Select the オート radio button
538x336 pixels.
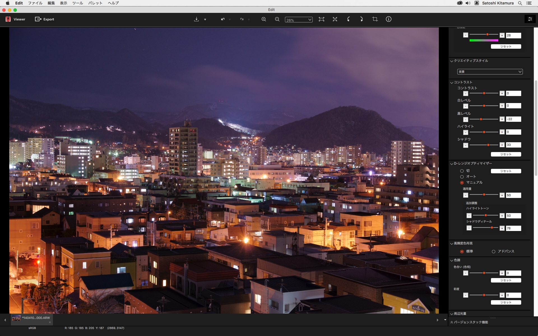point(462,177)
